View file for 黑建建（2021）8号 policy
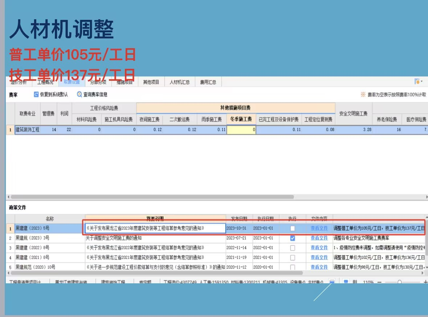 (319, 258)
